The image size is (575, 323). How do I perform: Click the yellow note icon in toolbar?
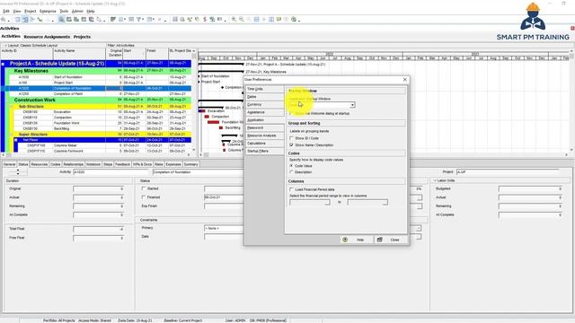pyautogui.click(x=279, y=20)
